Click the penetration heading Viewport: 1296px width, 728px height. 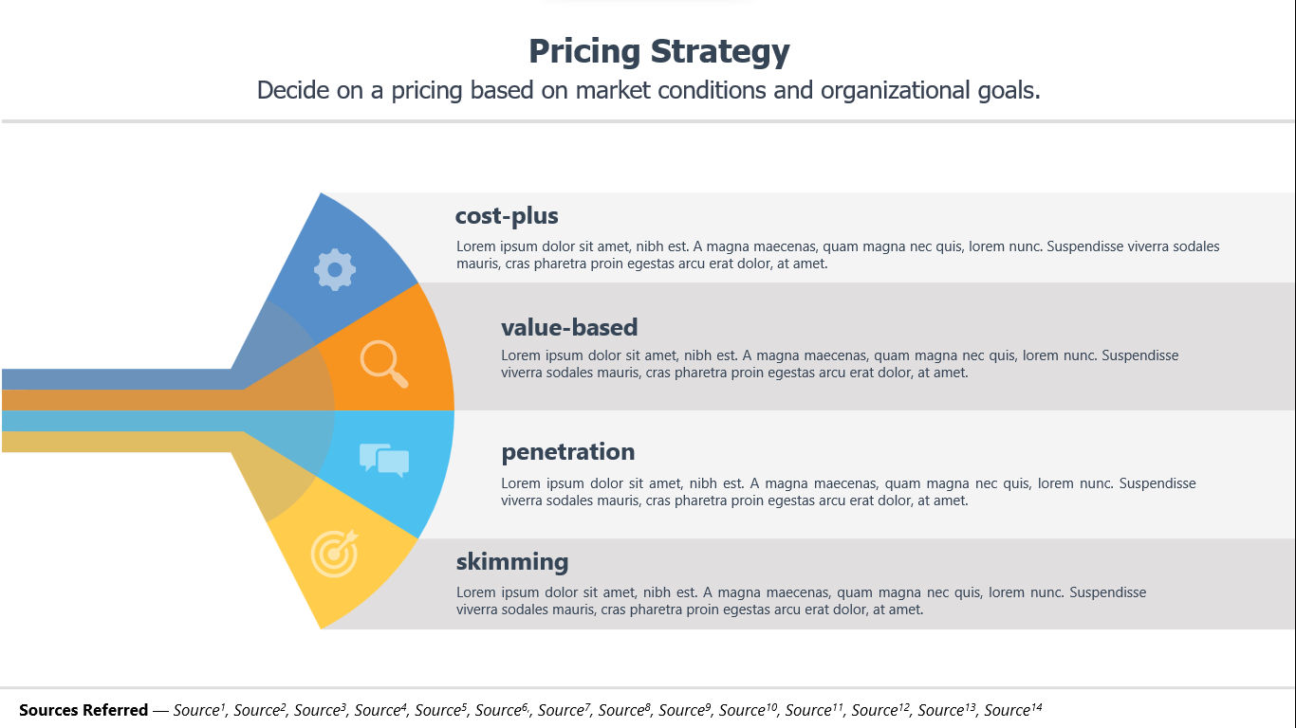568,452
